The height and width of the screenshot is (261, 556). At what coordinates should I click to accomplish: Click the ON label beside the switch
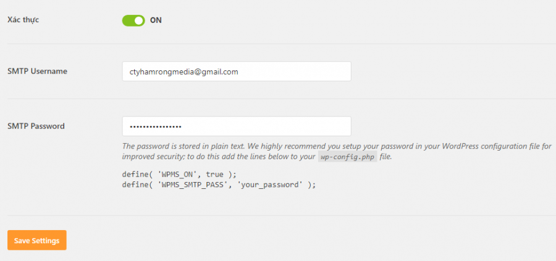click(156, 20)
